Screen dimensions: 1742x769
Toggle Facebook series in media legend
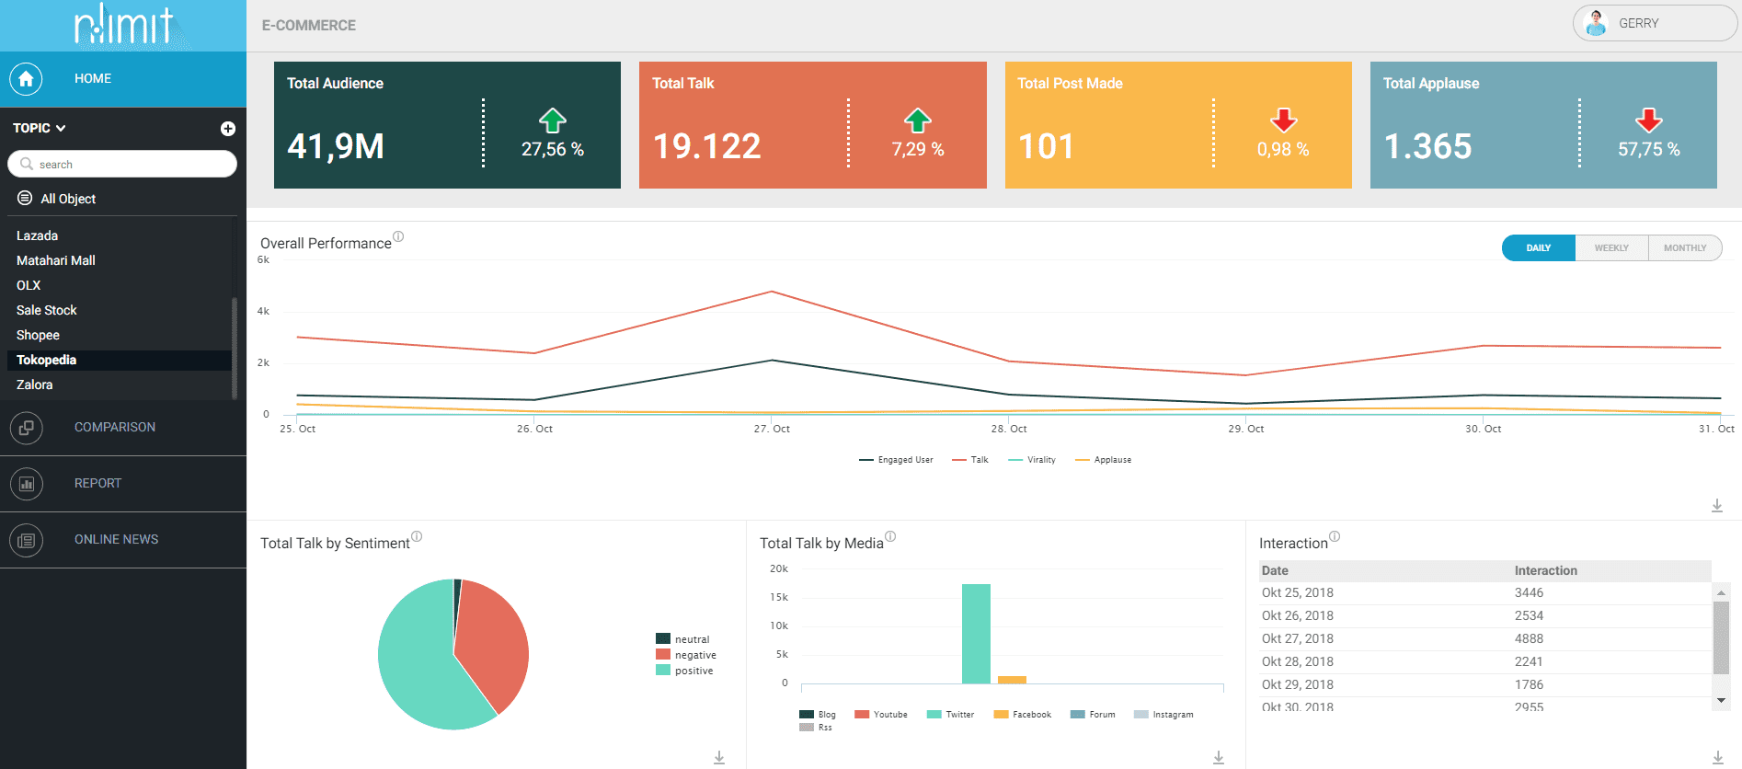pos(1023,715)
